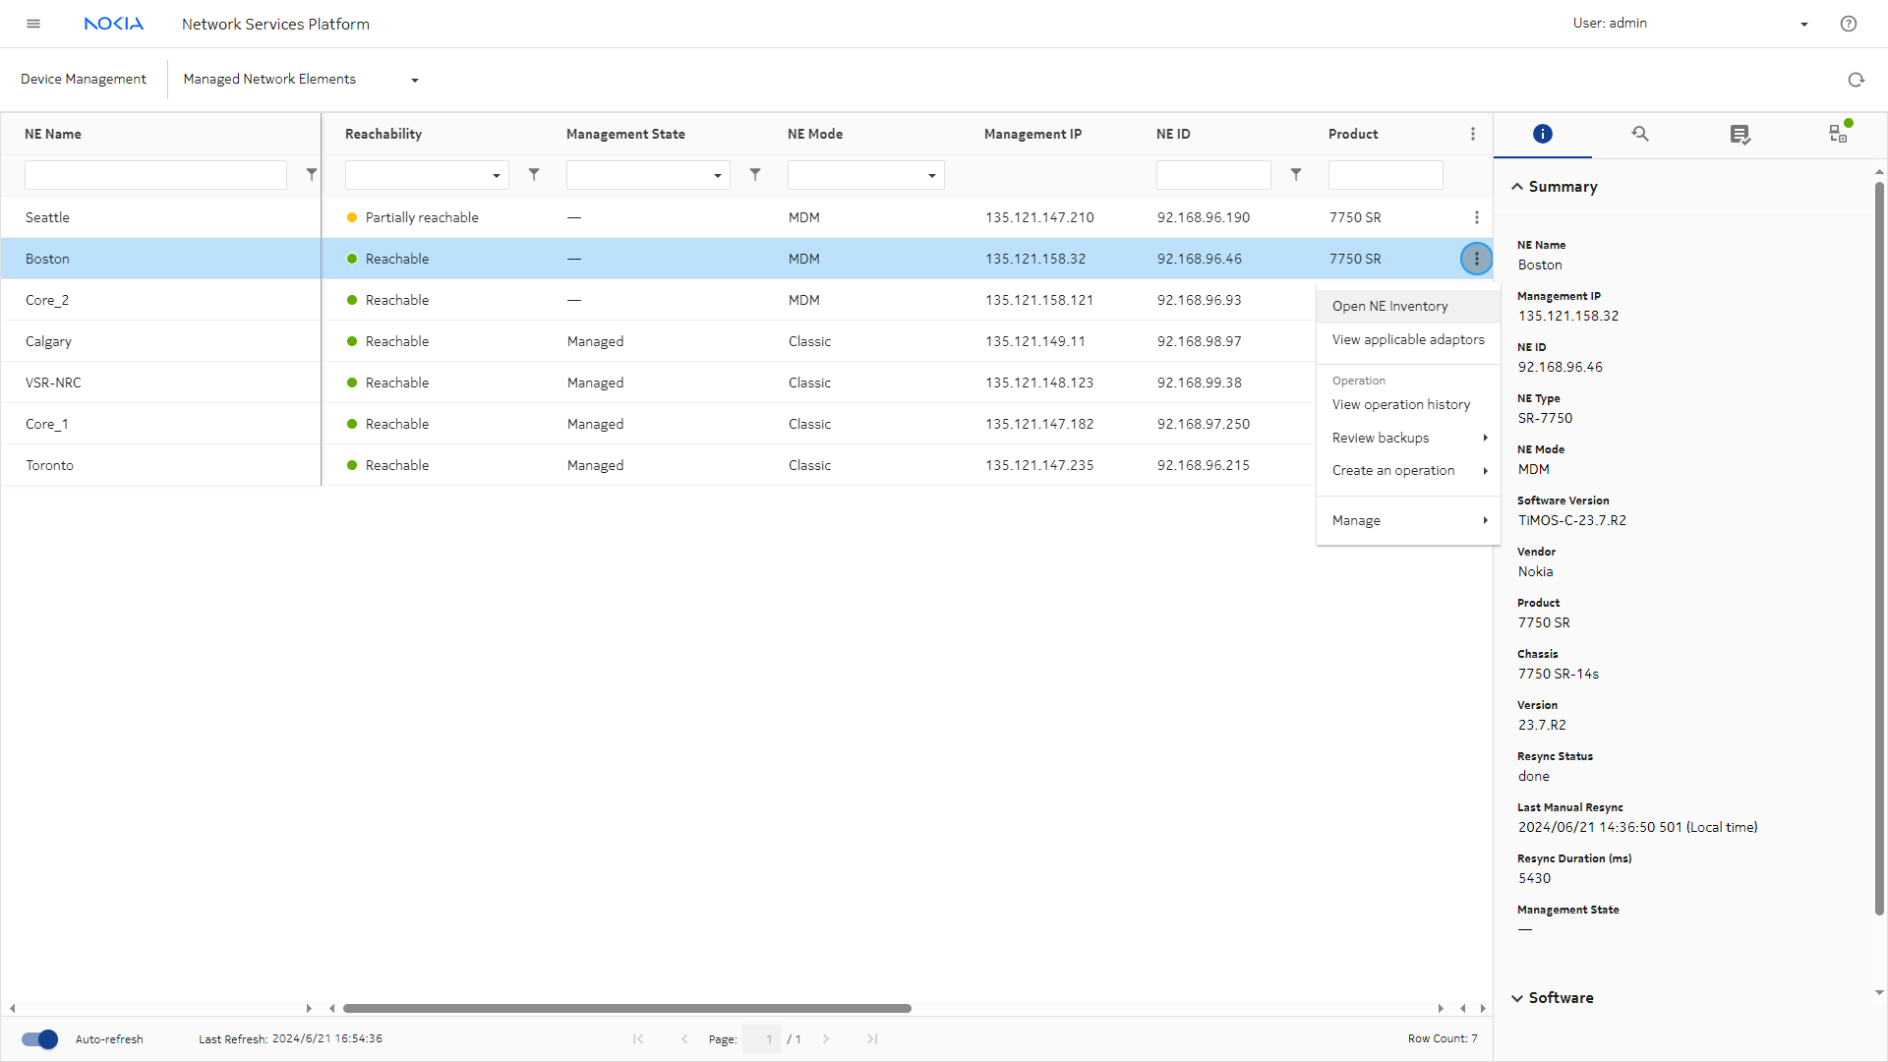This screenshot has width=1888, height=1062.
Task: Click the NE ID filter input field
Action: pyautogui.click(x=1212, y=175)
